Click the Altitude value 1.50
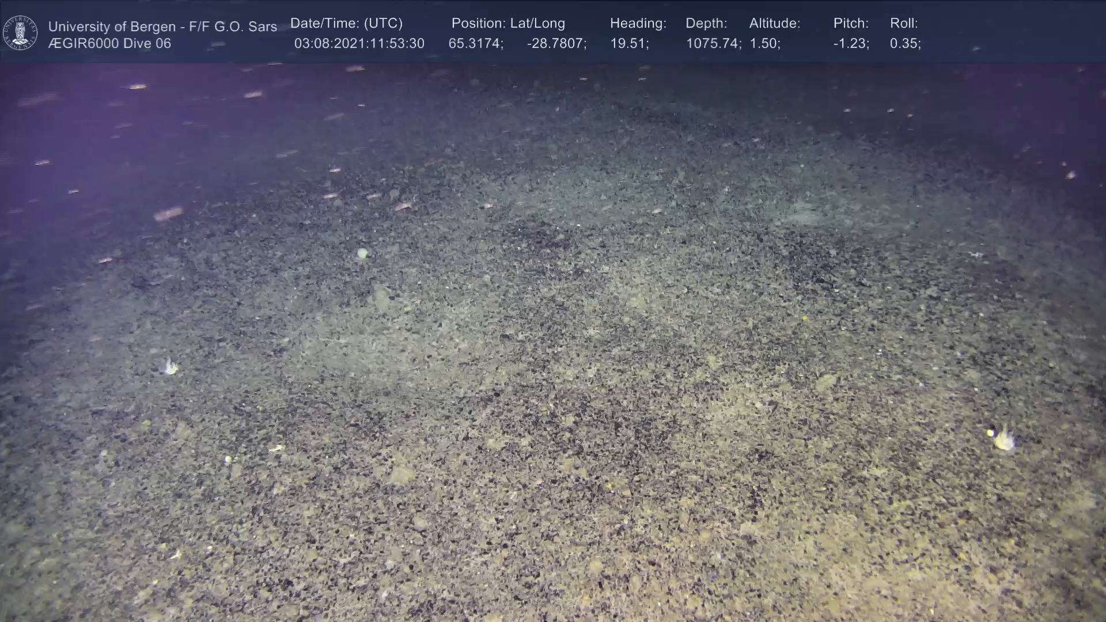The image size is (1106, 622). point(764,44)
